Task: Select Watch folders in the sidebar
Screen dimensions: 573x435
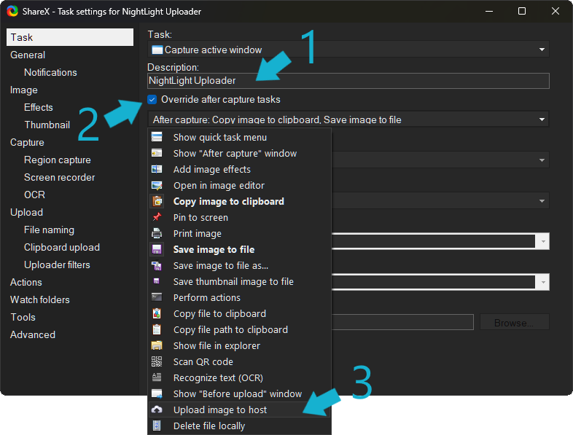Action: [40, 300]
